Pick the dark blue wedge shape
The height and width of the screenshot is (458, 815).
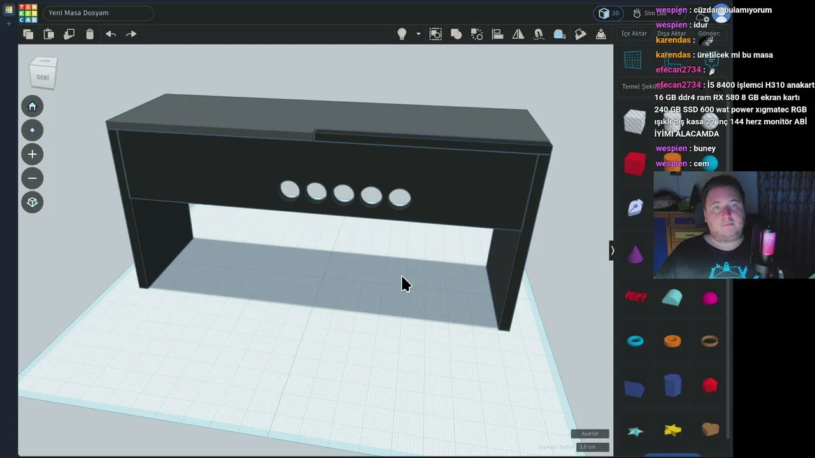[x=634, y=388]
